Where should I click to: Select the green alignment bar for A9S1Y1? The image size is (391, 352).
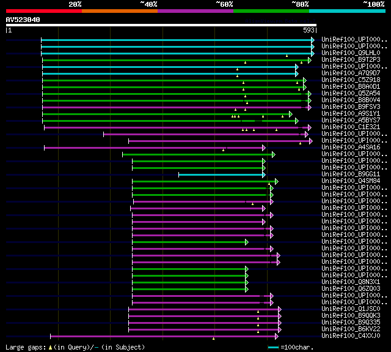tap(166, 114)
